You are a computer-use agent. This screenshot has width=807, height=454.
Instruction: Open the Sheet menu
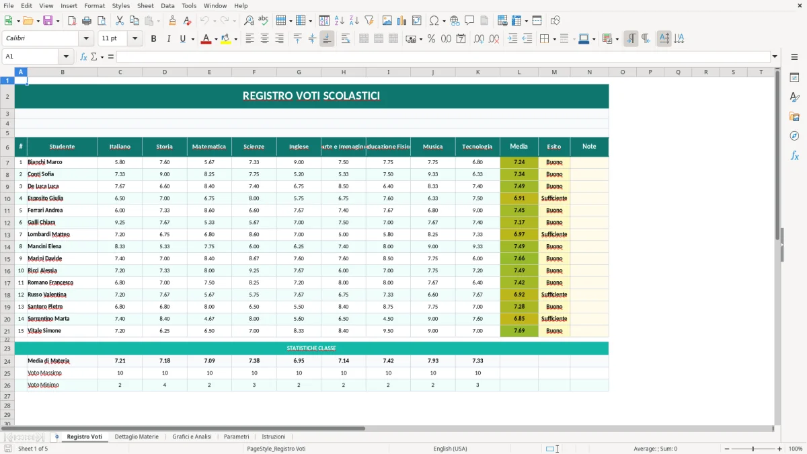[145, 5]
